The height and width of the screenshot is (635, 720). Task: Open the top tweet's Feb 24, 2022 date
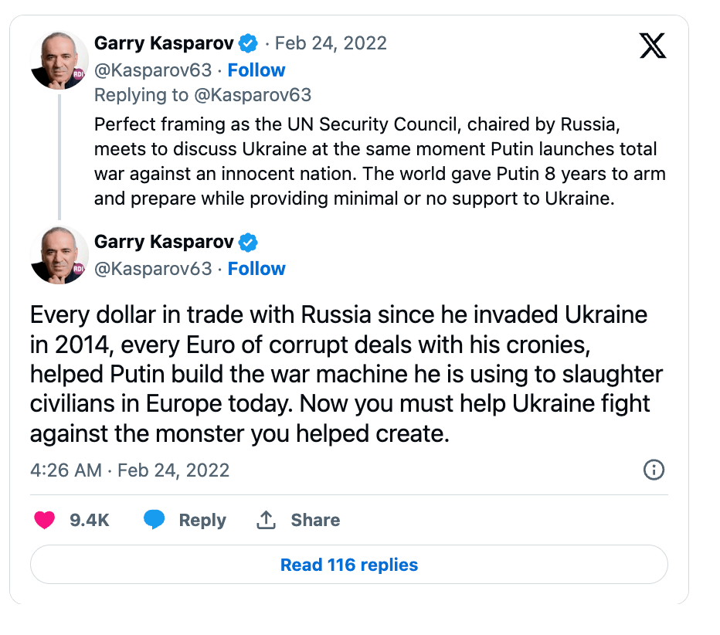331,42
